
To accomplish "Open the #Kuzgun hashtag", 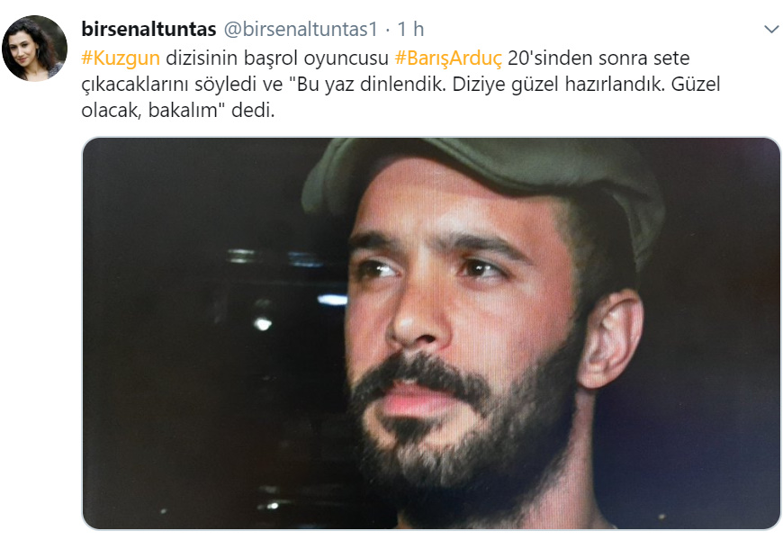I will tap(121, 58).
